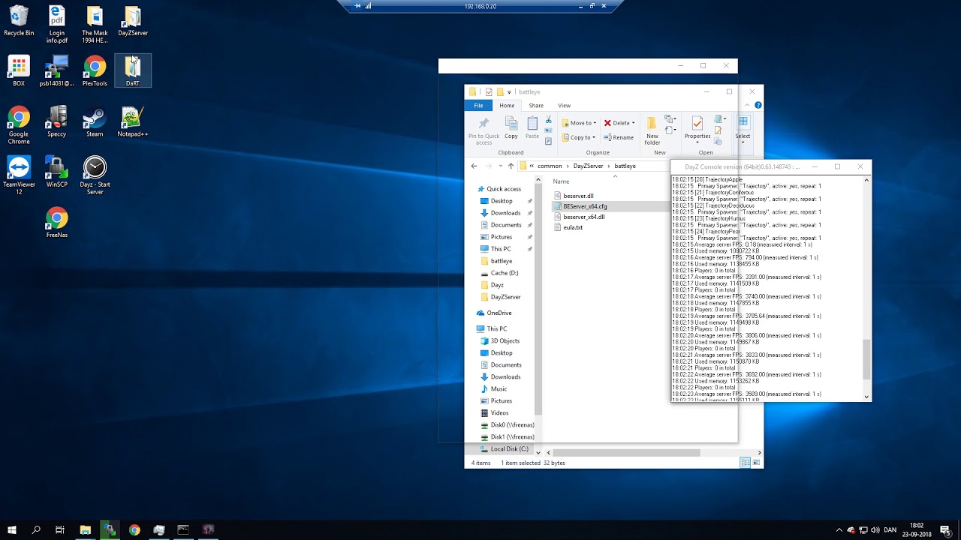Select the DaRT desktop folder
This screenshot has width=961, height=540.
tap(133, 71)
